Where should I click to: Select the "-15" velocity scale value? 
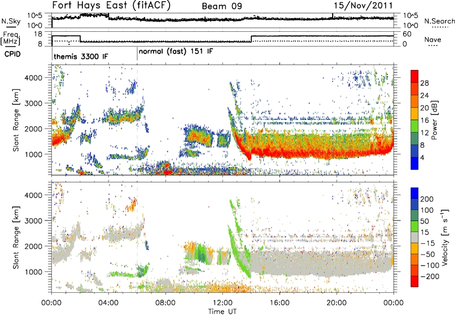pos(428,243)
